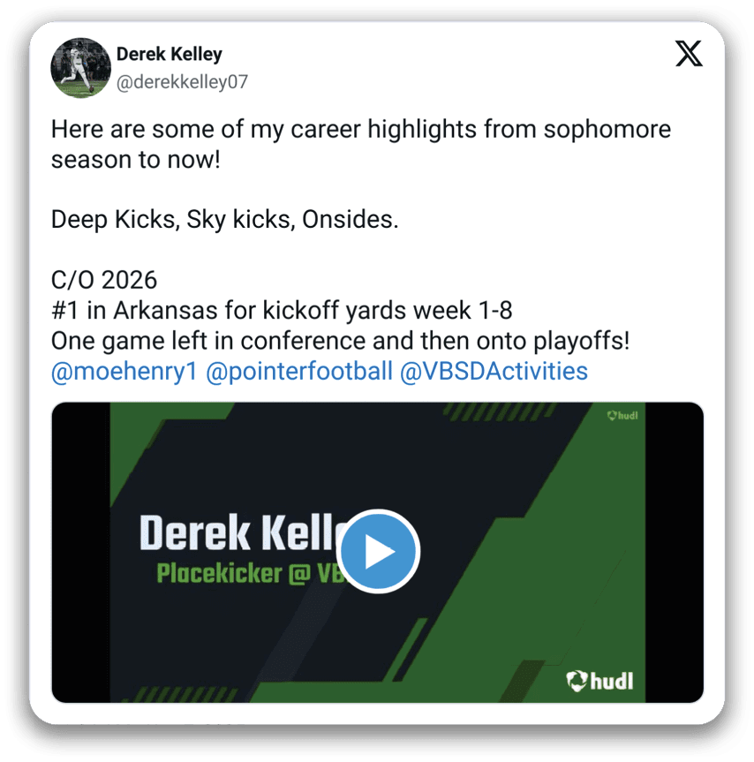This screenshot has height=762, width=754.
Task: Click the 'C/O 2026' text line
Action: (x=104, y=281)
